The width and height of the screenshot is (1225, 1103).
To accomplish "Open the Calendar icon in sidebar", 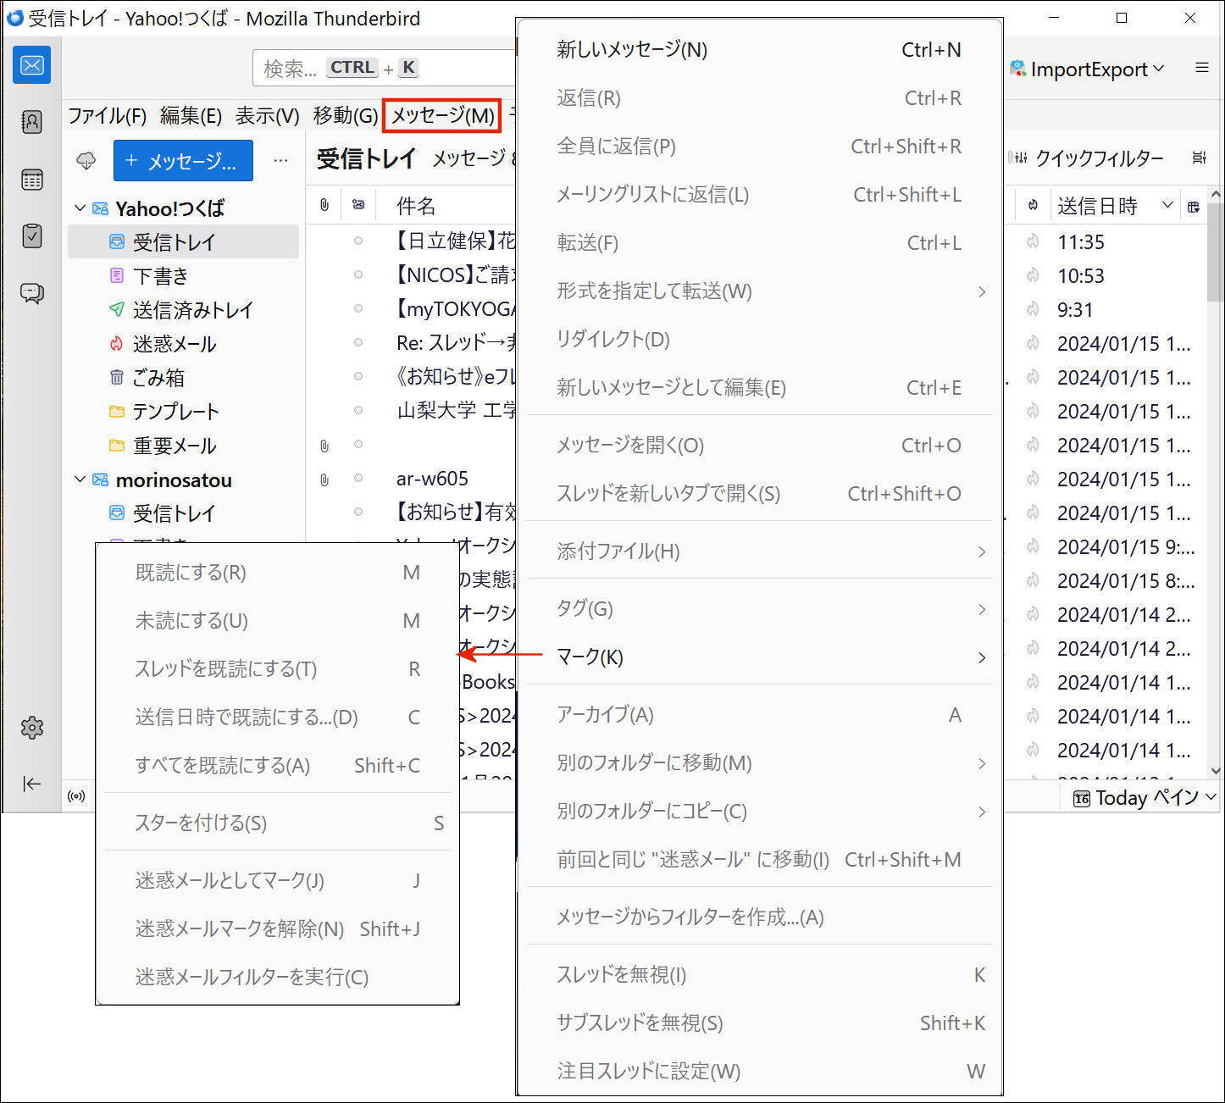I will [x=31, y=180].
